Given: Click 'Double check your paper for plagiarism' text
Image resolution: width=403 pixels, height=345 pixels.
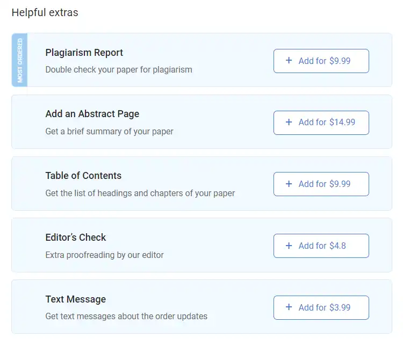Looking at the screenshot, I should pyautogui.click(x=119, y=70).
